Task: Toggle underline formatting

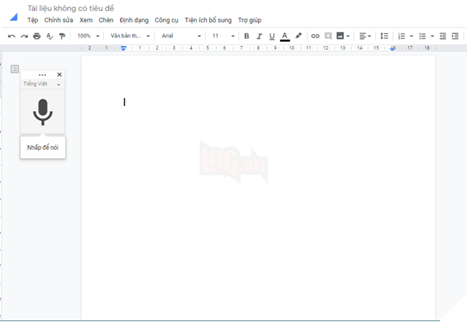Action: point(272,36)
